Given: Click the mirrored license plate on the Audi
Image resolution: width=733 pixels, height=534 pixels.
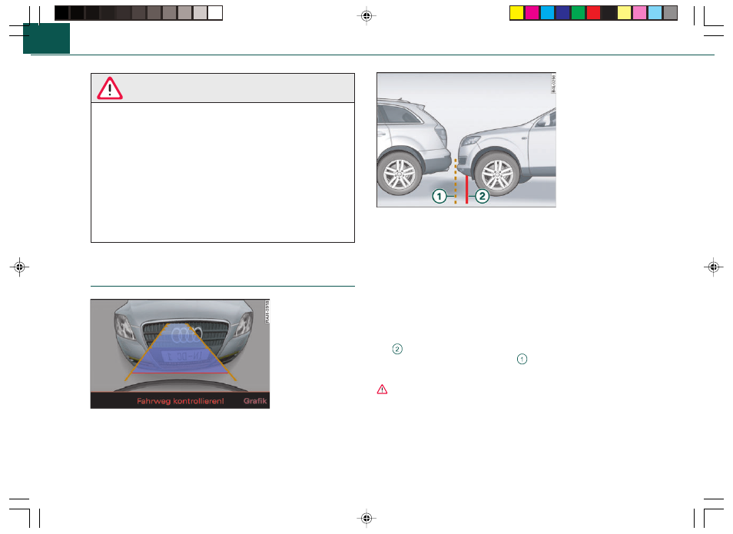Looking at the screenshot, I should click(x=184, y=357).
